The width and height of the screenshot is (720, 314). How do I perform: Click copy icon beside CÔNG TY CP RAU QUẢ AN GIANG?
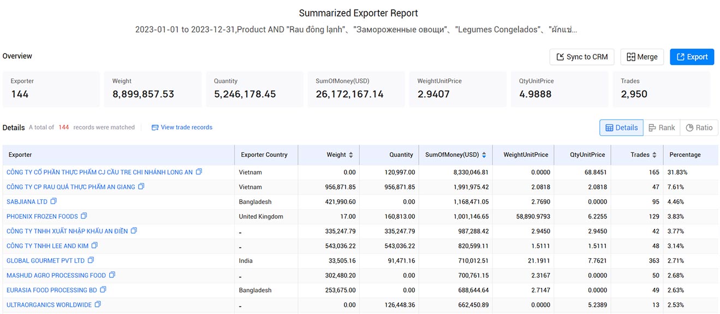141,187
